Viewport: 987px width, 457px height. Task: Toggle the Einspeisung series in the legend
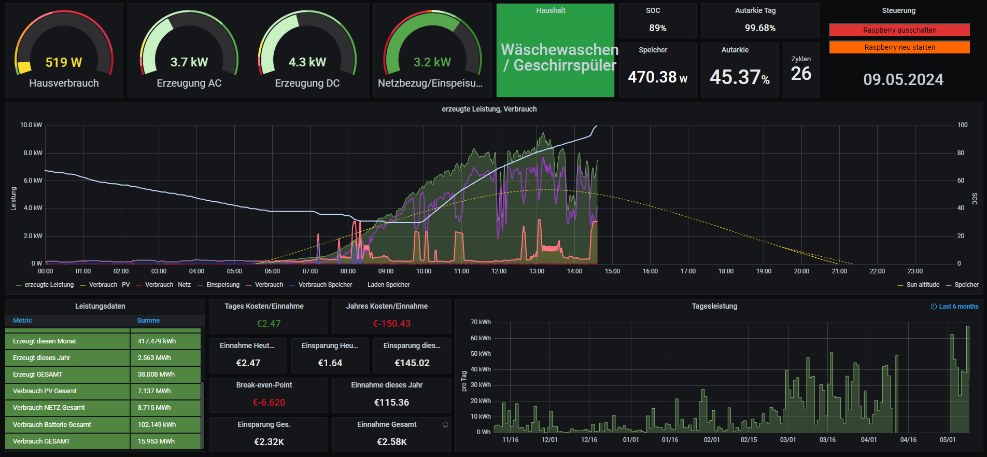point(222,285)
